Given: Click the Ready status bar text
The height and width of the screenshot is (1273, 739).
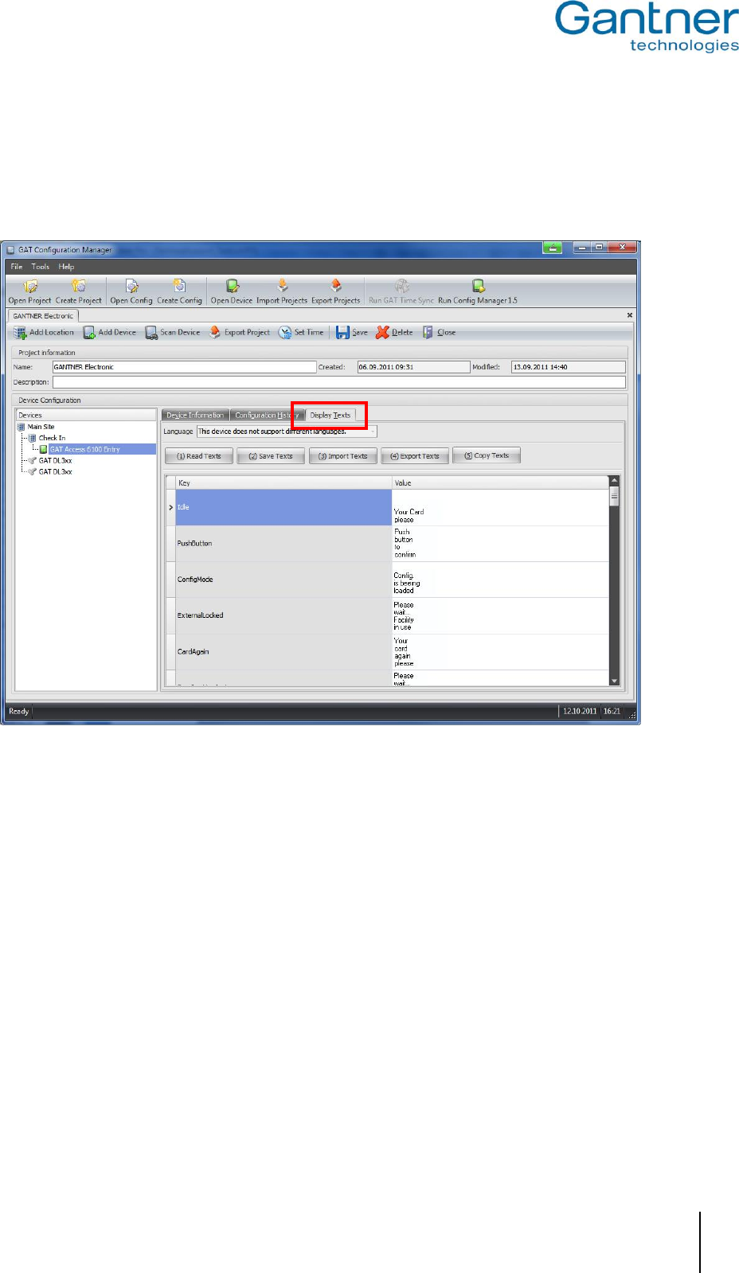Looking at the screenshot, I should click(x=18, y=712).
